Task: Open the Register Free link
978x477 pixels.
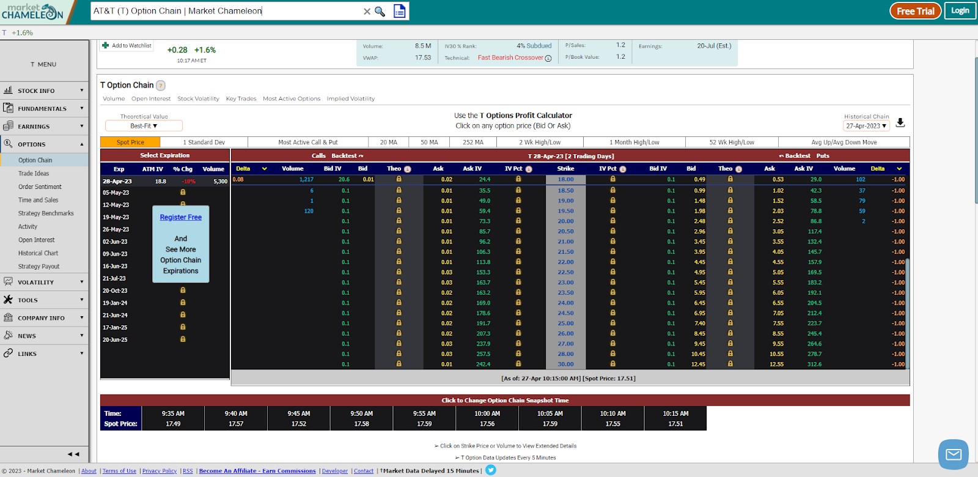Action: 181,217
